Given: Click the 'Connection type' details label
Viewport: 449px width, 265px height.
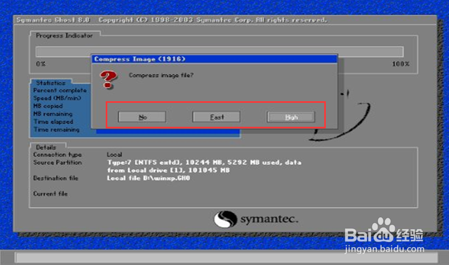Looking at the screenshot, I should click(57, 155).
